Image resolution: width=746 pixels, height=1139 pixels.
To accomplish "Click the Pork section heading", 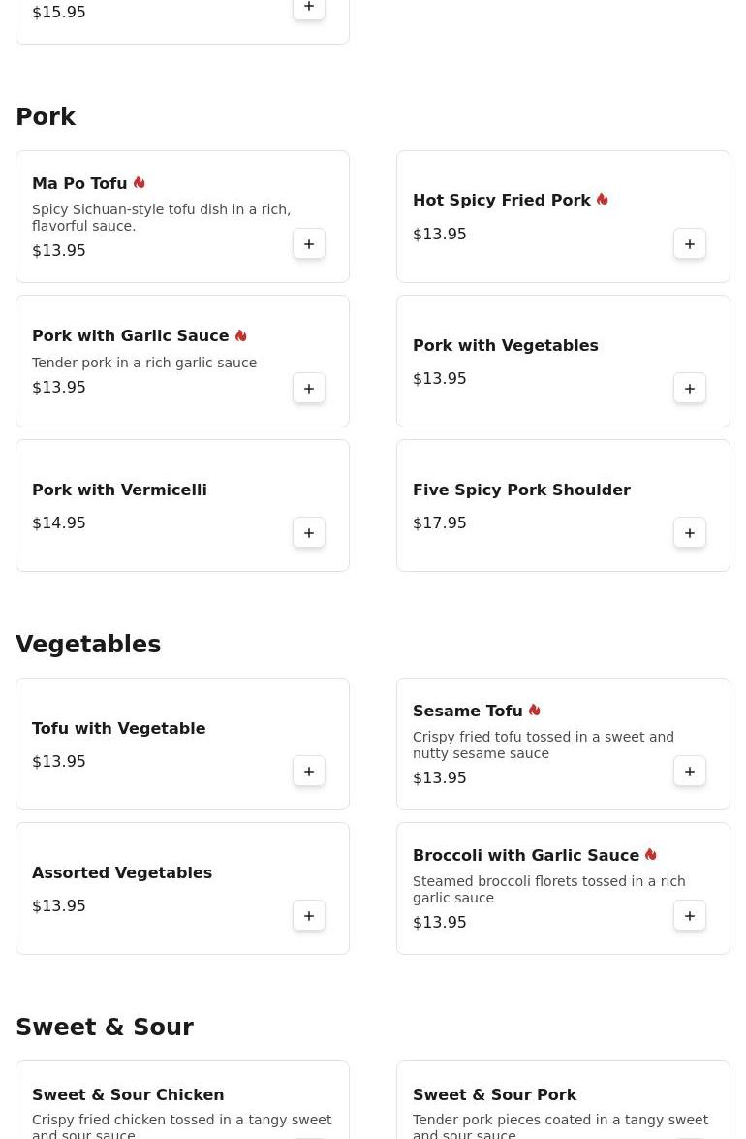I will coord(46,117).
